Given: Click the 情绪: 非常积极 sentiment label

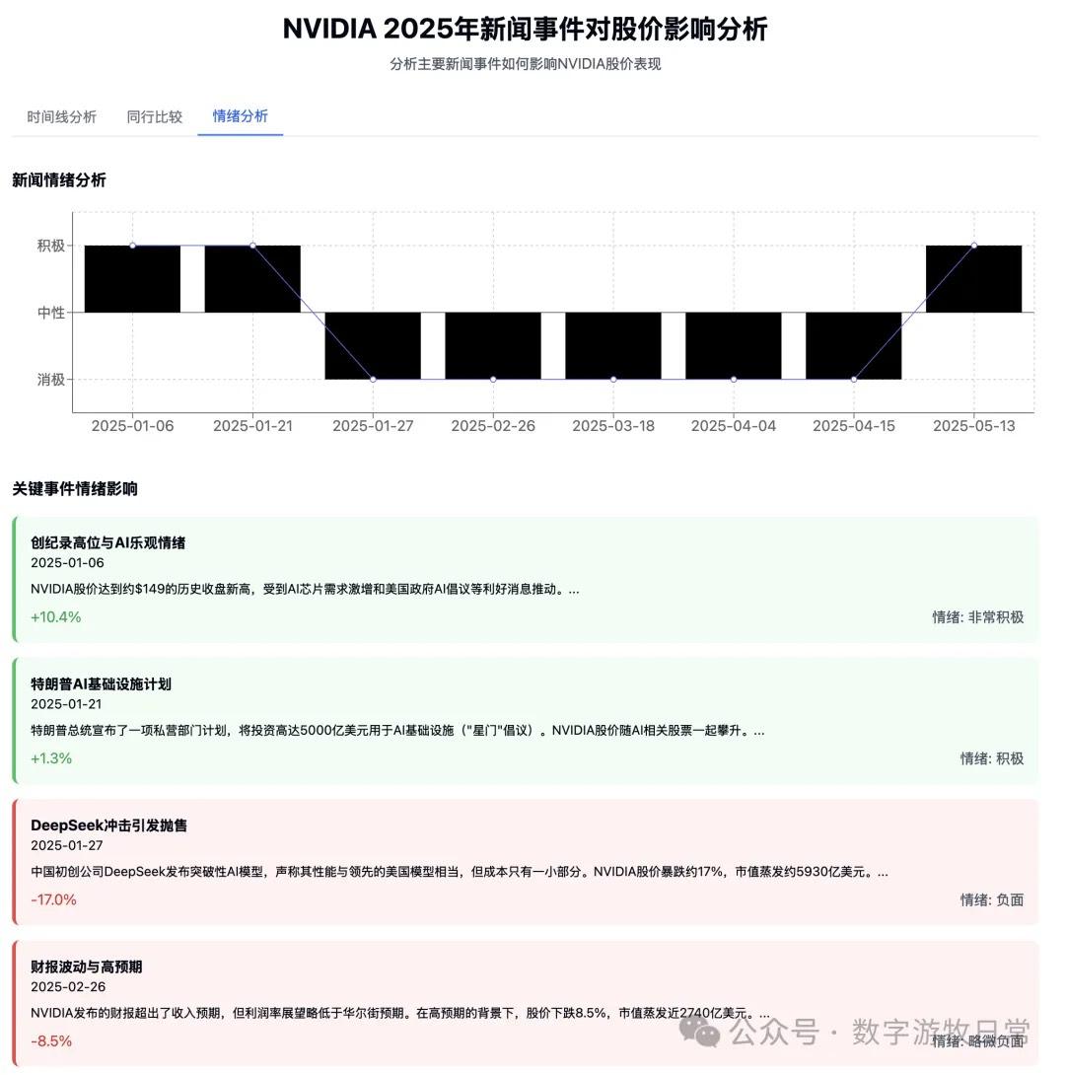Looking at the screenshot, I should (x=977, y=617).
